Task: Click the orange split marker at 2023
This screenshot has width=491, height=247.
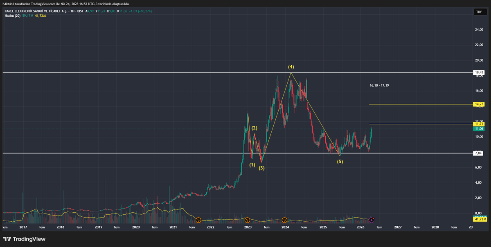Action: click(248, 220)
